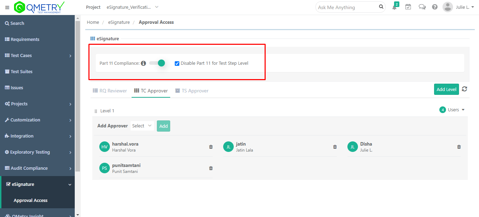Click the PS avatar of punitsamtani
Screen dimensions: 479x217
pyautogui.click(x=105, y=168)
